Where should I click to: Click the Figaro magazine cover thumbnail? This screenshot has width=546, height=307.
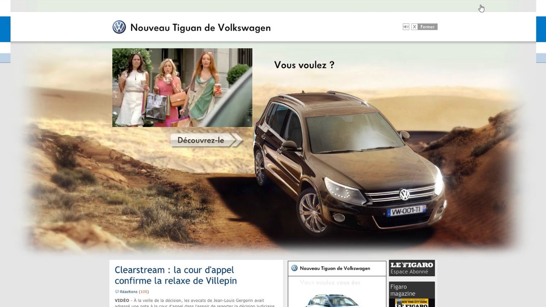[x=412, y=303]
